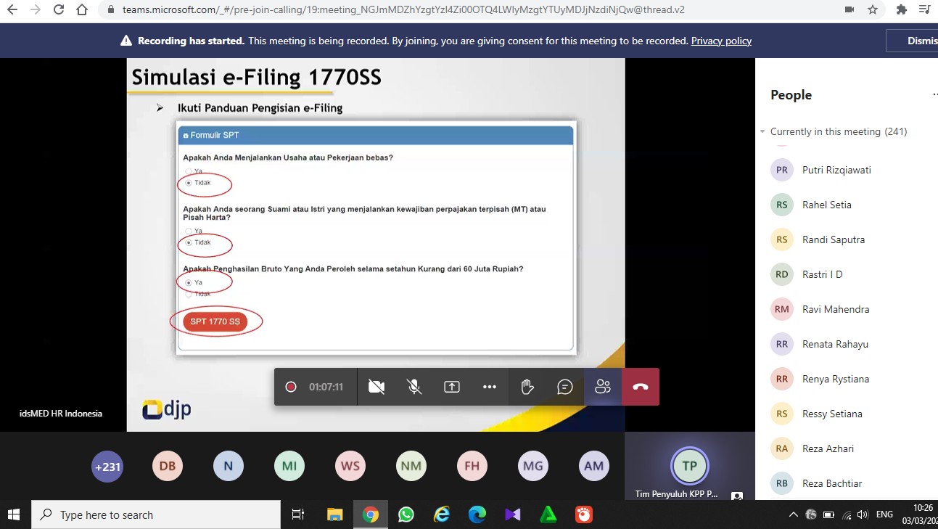The width and height of the screenshot is (938, 529).
Task: Bookmark this page with the star icon
Action: 873,10
